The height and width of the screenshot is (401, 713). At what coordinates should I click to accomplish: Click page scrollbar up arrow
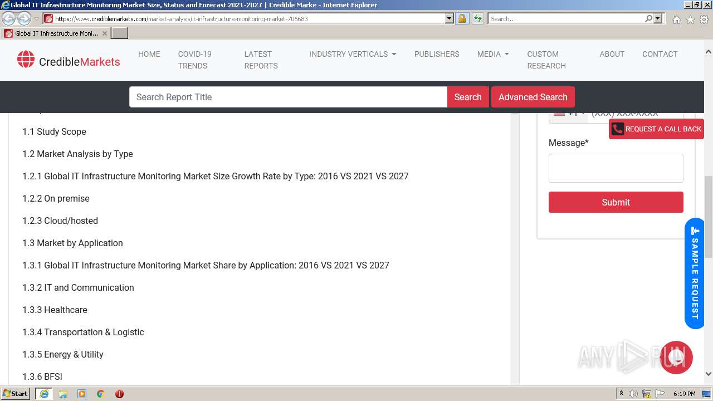(x=709, y=52)
